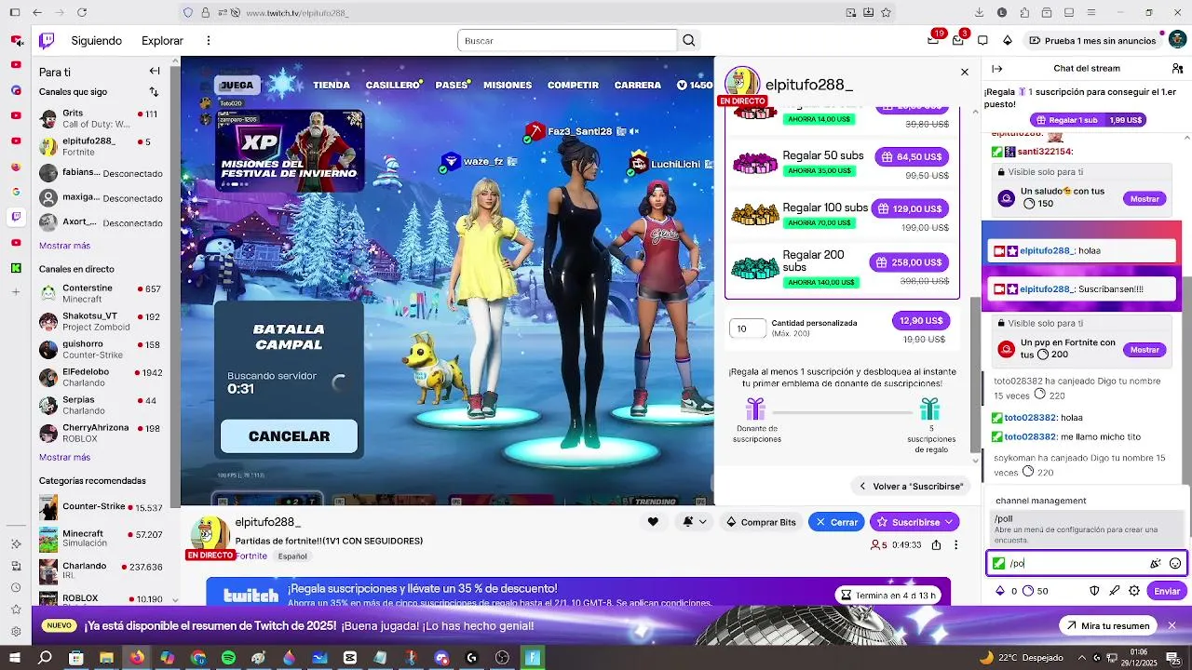
Task: Click Siguiendo in the top navigation
Action: tap(97, 41)
